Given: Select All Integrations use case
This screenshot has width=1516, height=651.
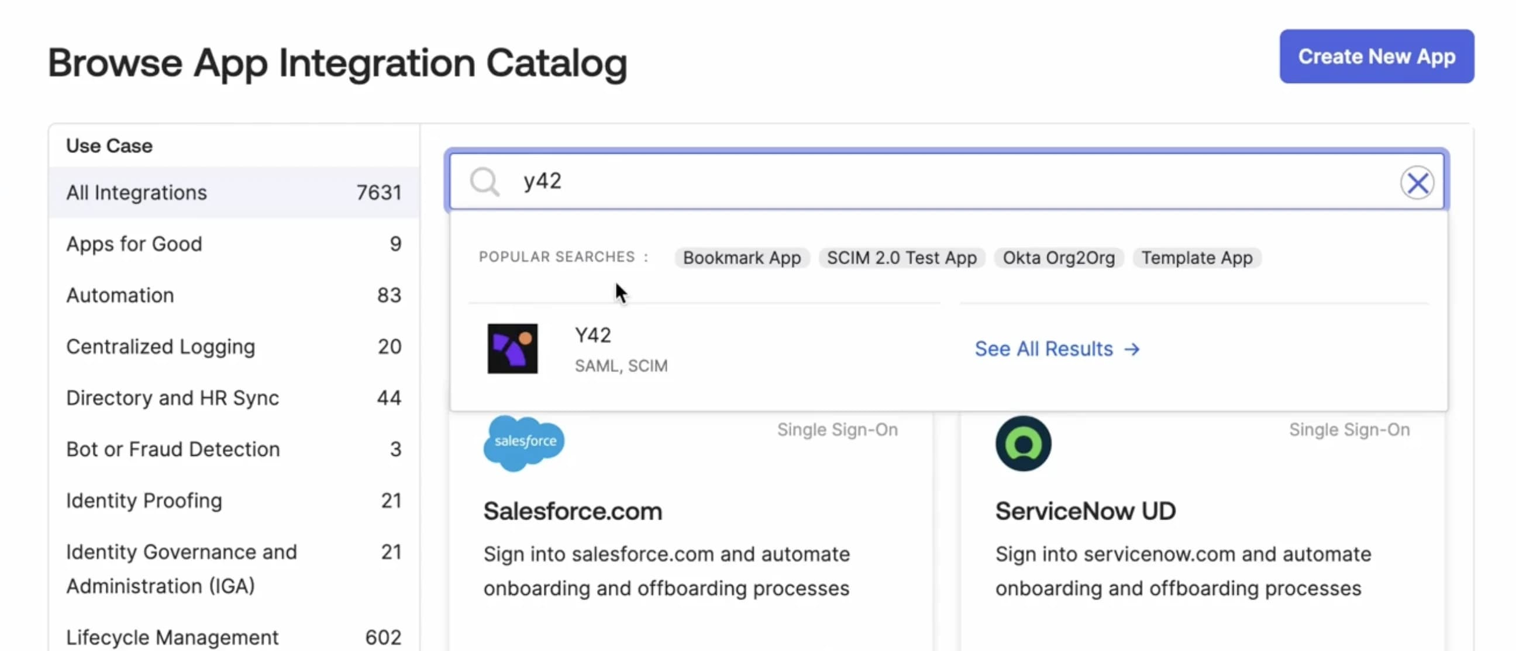Looking at the screenshot, I should coord(233,192).
